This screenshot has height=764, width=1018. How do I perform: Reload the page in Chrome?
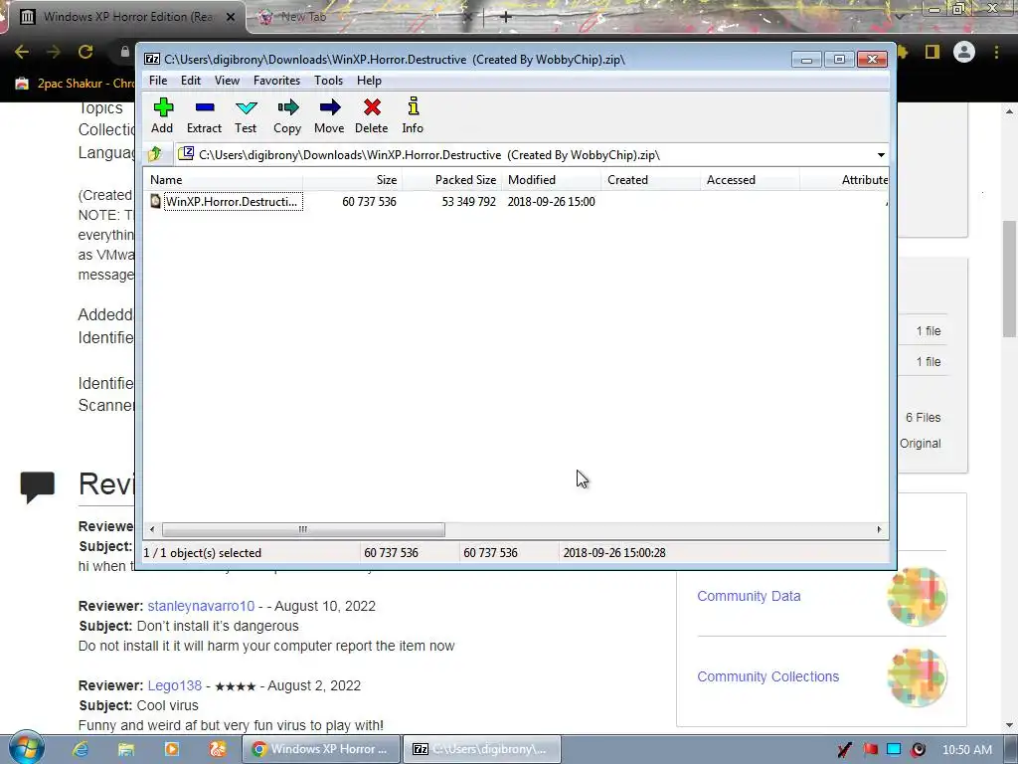85,52
